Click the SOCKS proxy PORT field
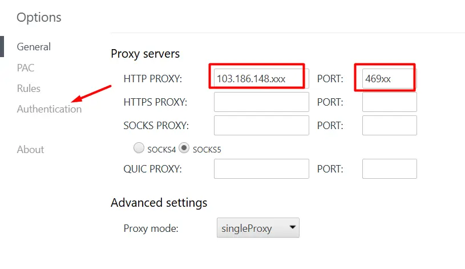This screenshot has height=269, width=465. (x=389, y=125)
